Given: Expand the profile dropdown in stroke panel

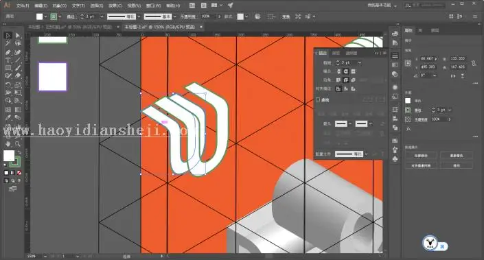Looking at the screenshot, I should tap(366, 154).
